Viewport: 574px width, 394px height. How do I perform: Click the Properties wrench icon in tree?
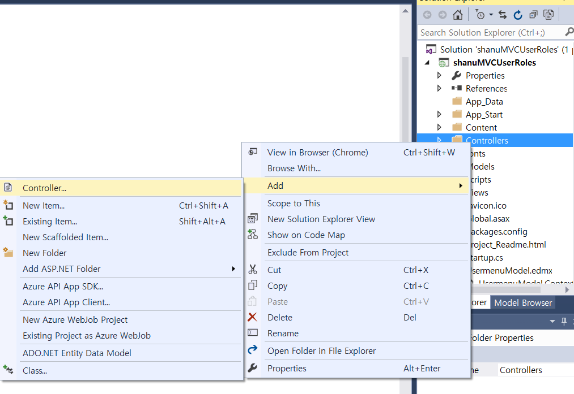click(456, 75)
